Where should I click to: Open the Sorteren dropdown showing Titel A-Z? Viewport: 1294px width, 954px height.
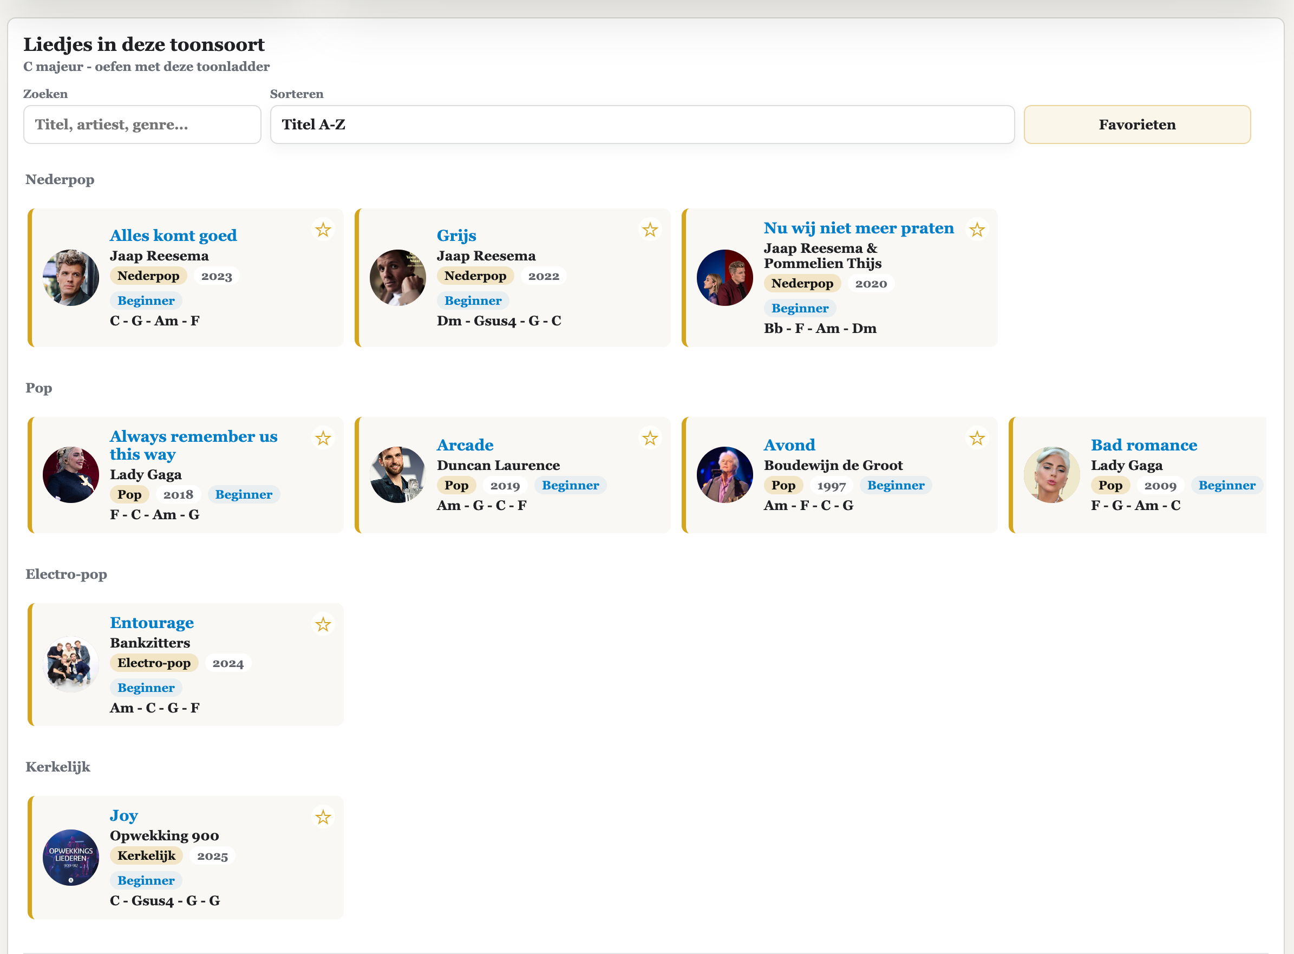[642, 124]
